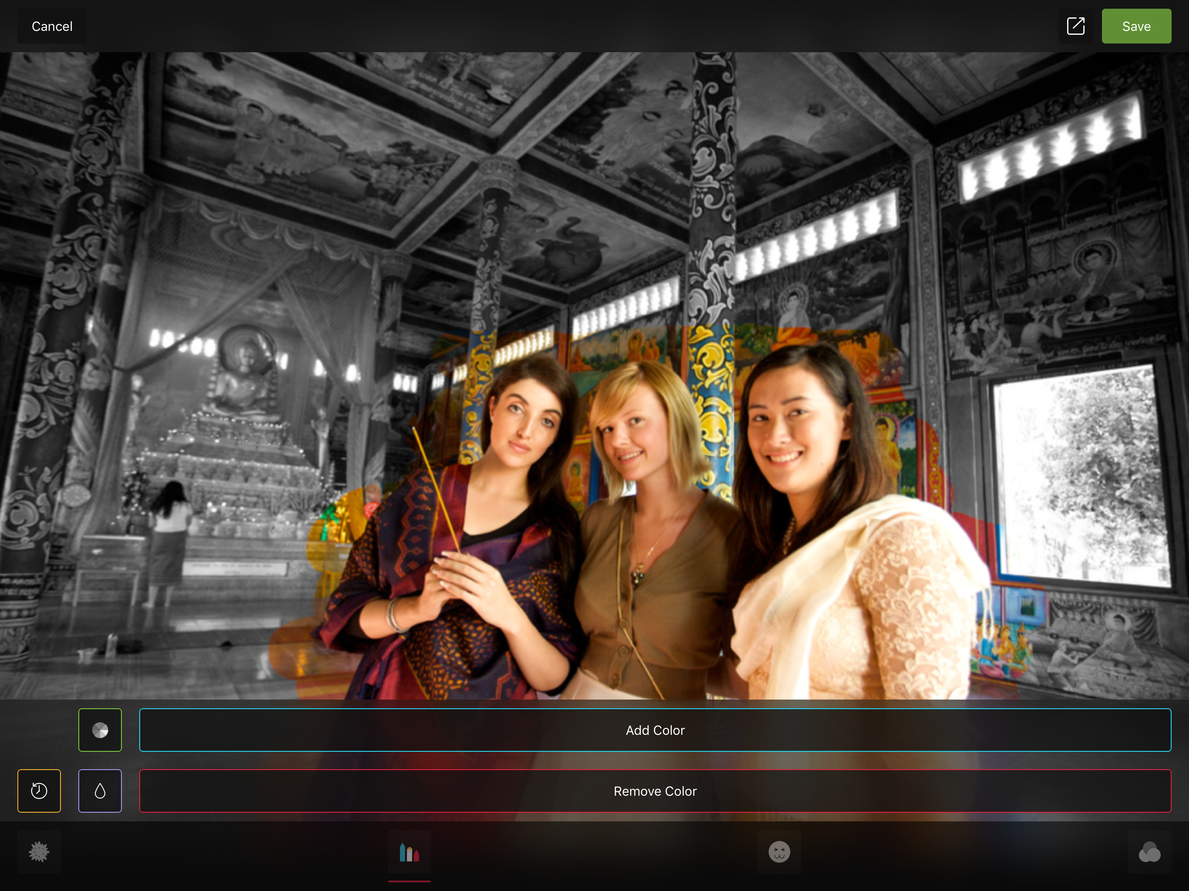
Task: Open the winking smiley face tab
Action: click(779, 852)
